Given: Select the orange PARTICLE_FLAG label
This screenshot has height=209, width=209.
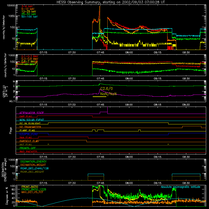Looking at the screenshot, I should pos(29,141).
